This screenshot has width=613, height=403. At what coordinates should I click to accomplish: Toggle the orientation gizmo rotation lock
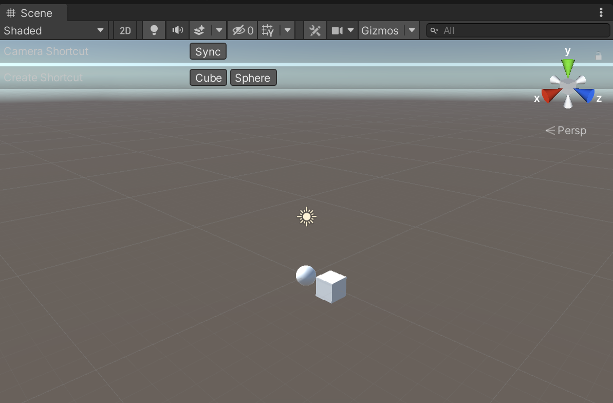[598, 56]
